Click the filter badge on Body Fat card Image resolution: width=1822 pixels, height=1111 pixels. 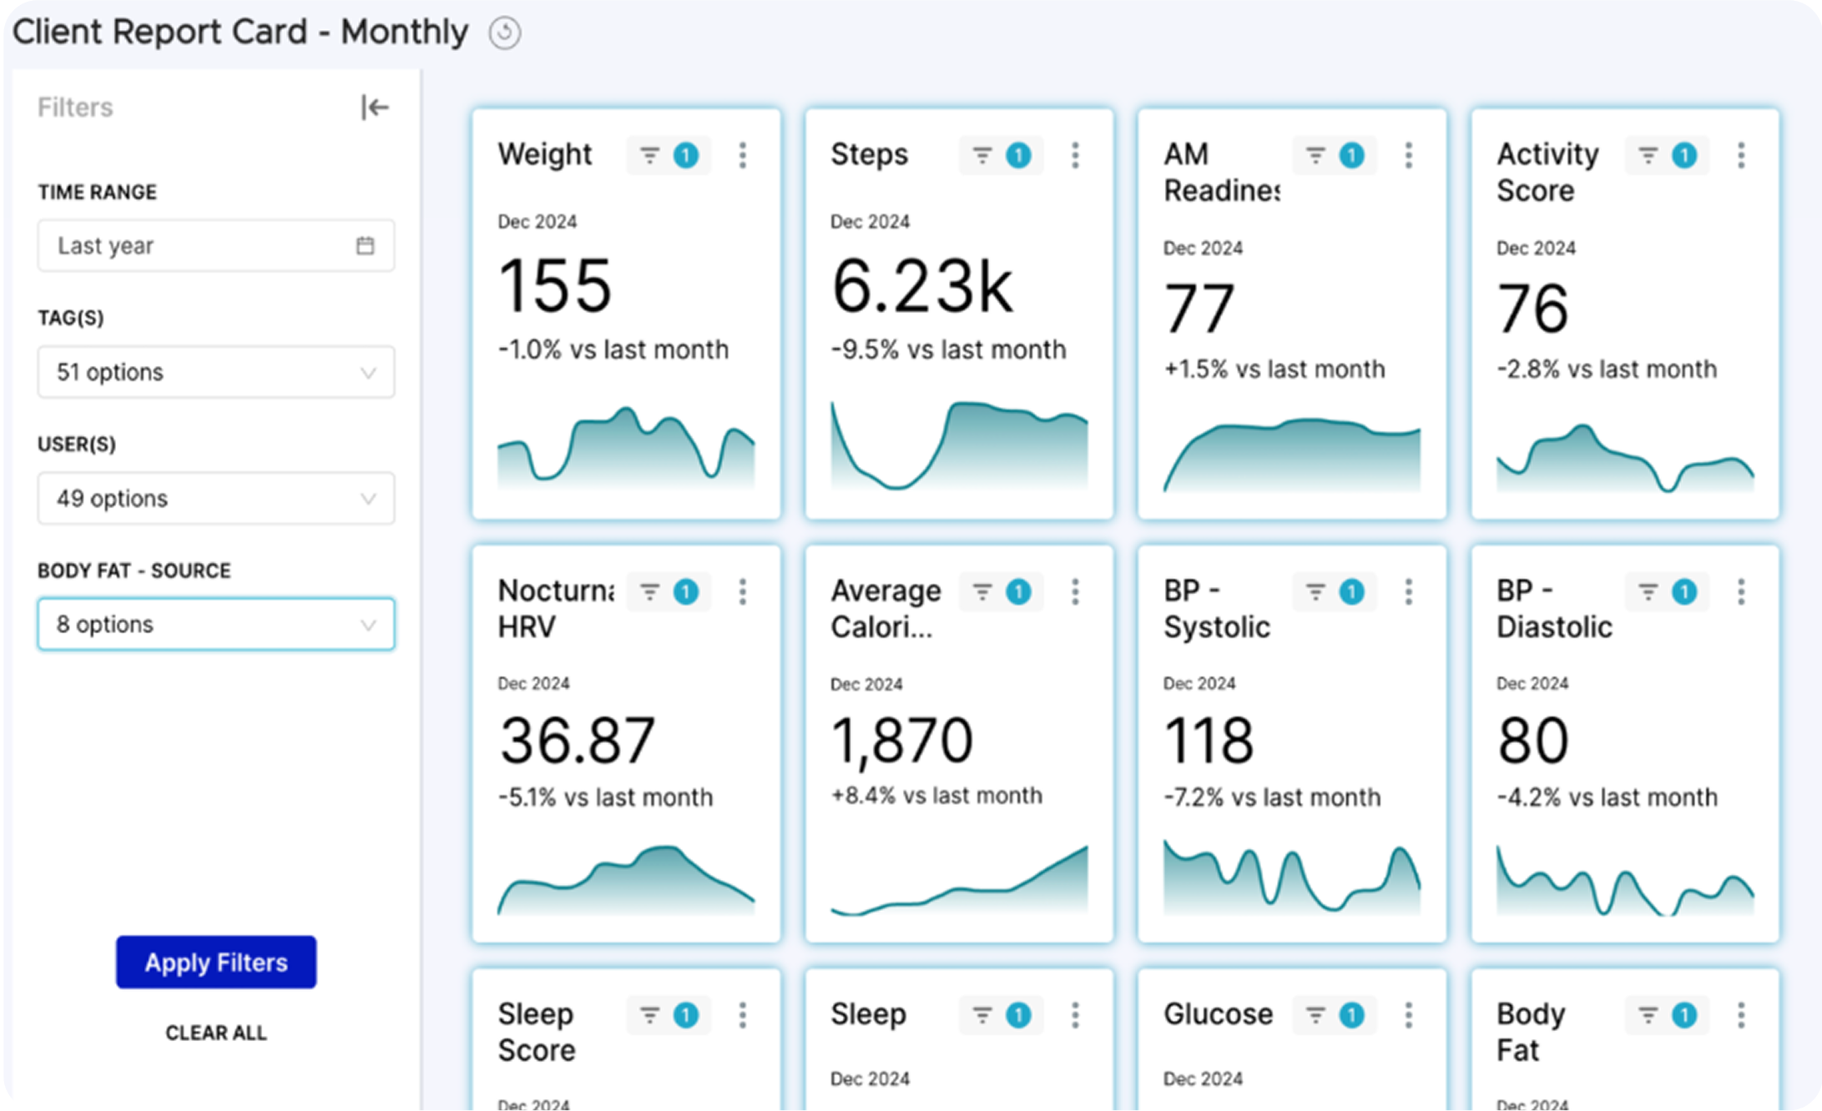[1667, 1015]
